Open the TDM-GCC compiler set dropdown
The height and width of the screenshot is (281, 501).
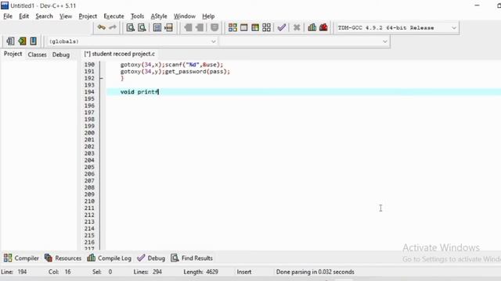click(454, 28)
